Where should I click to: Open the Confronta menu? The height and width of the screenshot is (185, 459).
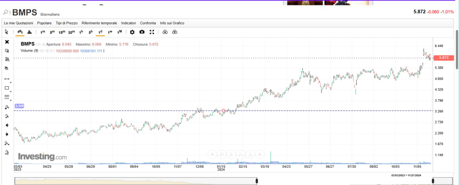click(148, 23)
